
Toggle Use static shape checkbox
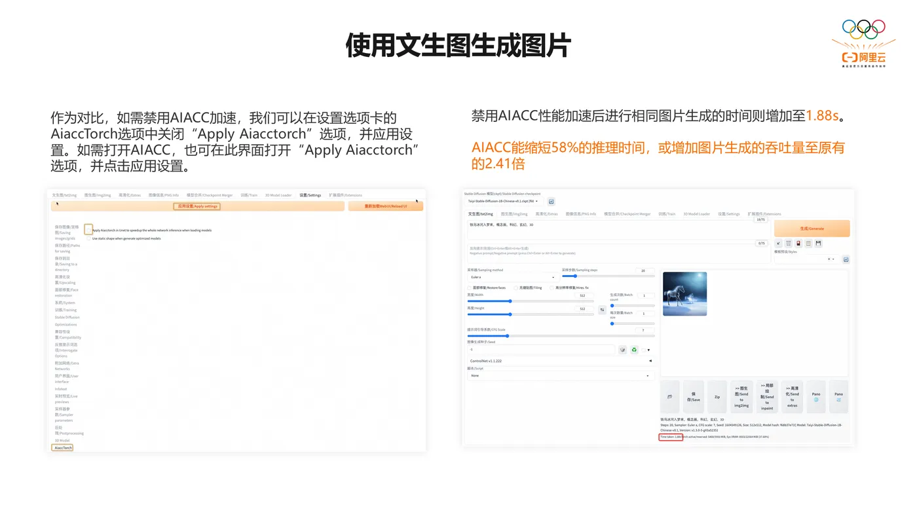(x=88, y=238)
